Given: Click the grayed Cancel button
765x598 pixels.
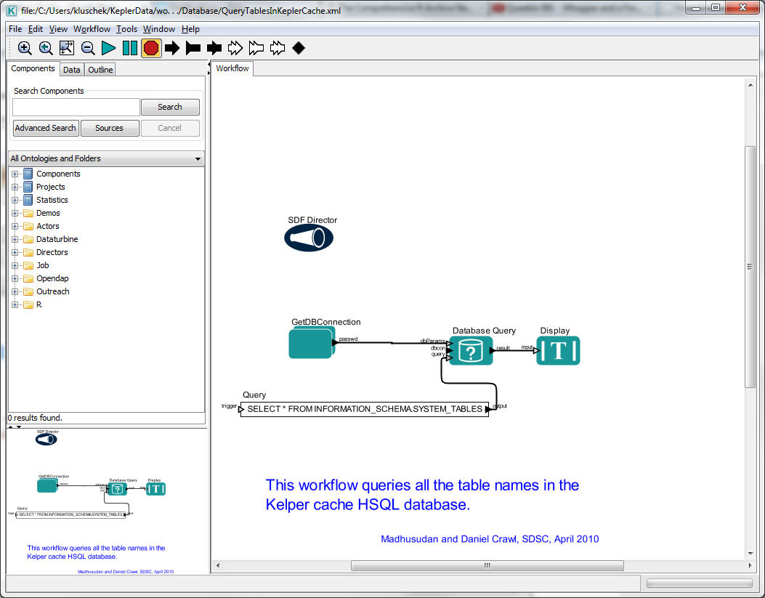Looking at the screenshot, I should pyautogui.click(x=170, y=128).
